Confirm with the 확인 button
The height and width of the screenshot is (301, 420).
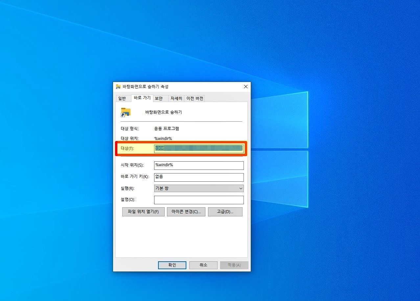(172, 265)
